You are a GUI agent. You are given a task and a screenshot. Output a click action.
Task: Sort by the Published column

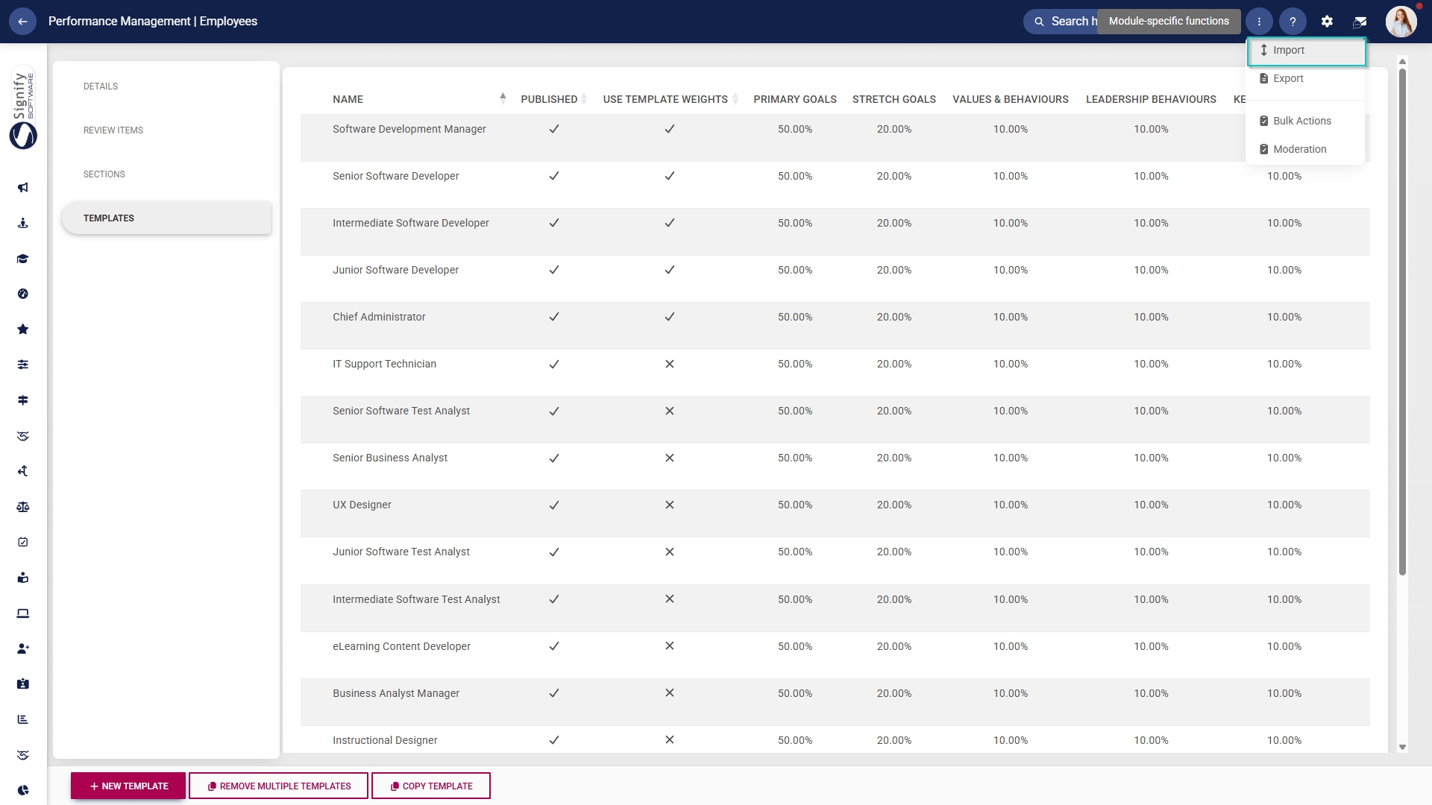pos(553,99)
